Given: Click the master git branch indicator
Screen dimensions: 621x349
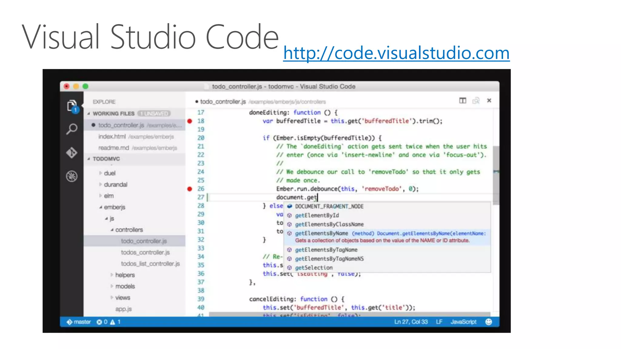Looking at the screenshot, I should (79, 322).
